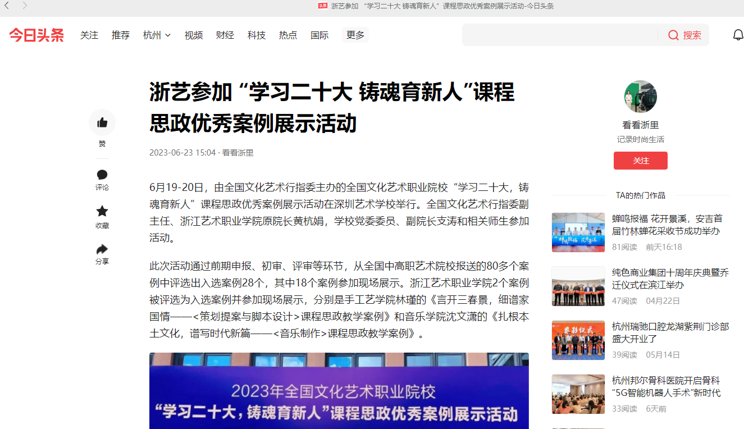Follow author with red 关注 button

click(640, 161)
